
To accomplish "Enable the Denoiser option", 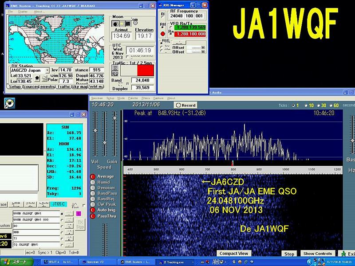I will point(93,188).
